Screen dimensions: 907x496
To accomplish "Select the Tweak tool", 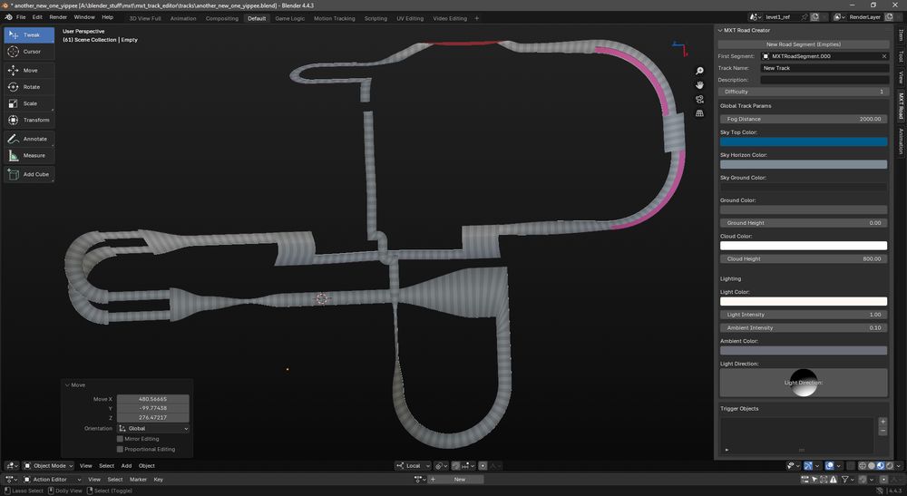I will (x=29, y=34).
